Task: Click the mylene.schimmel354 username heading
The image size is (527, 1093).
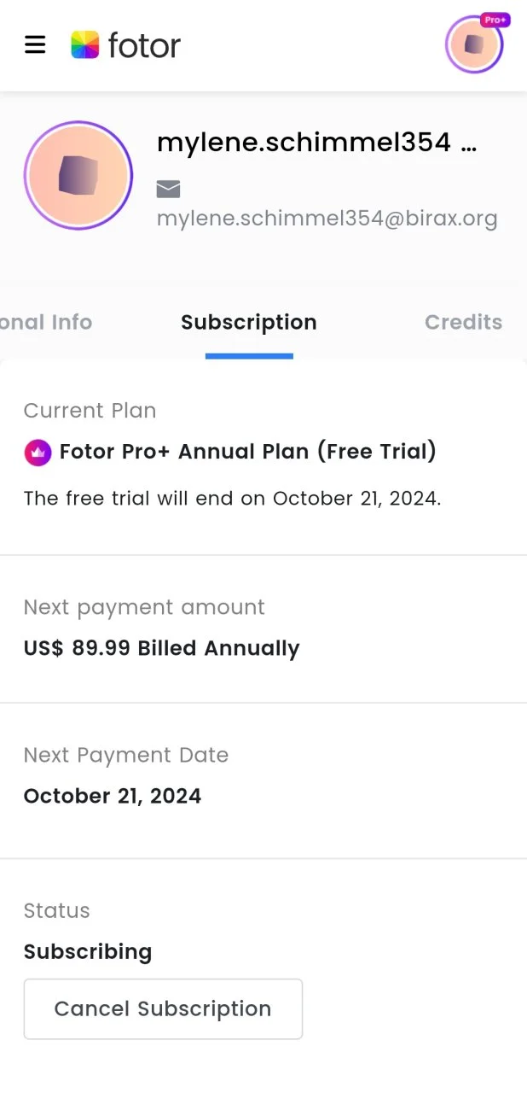Action: 316,143
